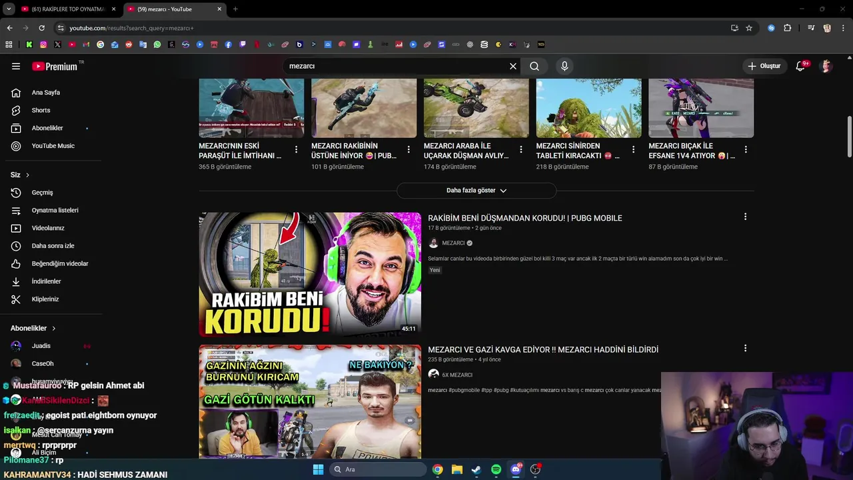Go back in browser
The image size is (853, 480).
pos(9,28)
